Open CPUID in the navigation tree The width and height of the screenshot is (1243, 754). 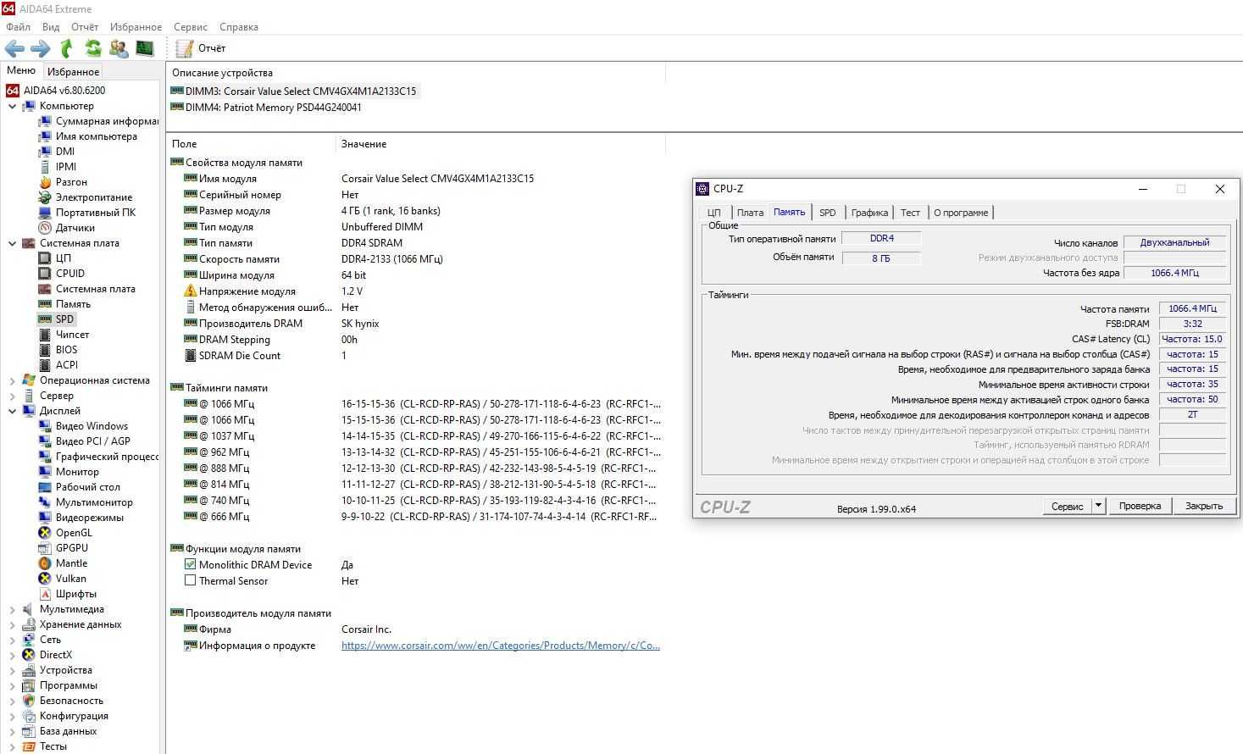(x=70, y=274)
